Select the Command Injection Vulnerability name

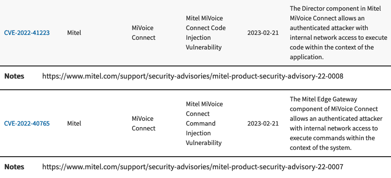tap(204, 123)
